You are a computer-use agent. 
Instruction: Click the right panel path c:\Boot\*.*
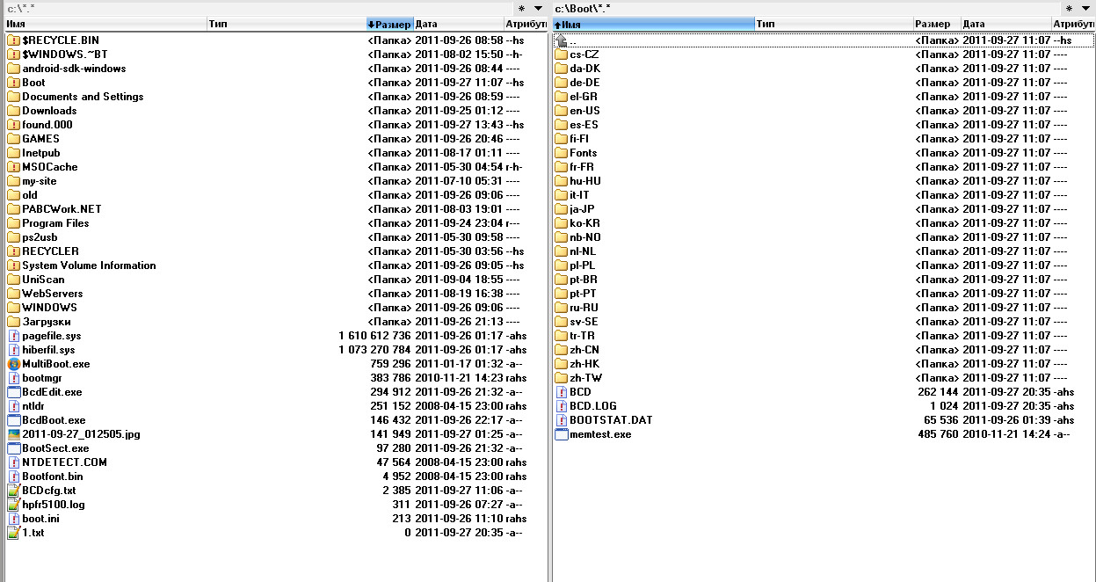point(583,8)
